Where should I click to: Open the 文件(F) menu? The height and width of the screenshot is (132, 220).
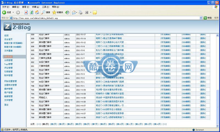pyautogui.click(x=5, y=7)
